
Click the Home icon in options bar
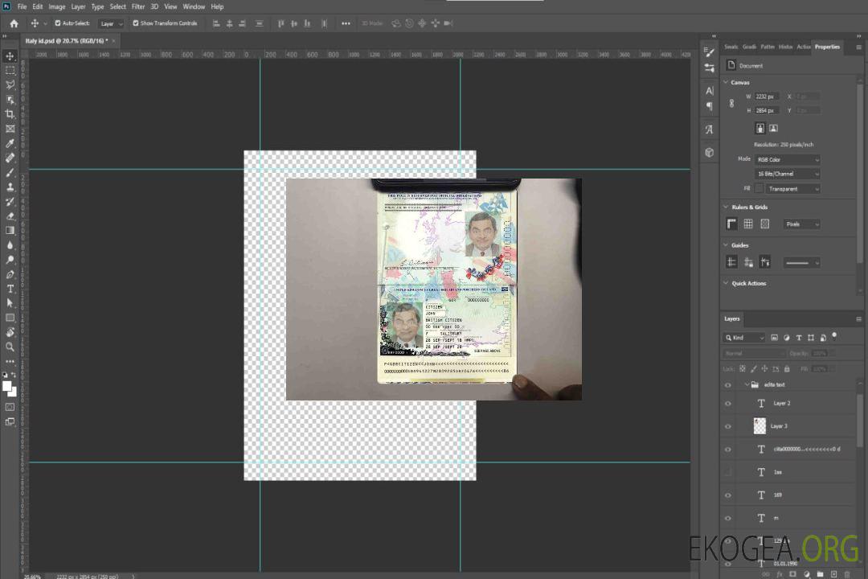click(14, 23)
